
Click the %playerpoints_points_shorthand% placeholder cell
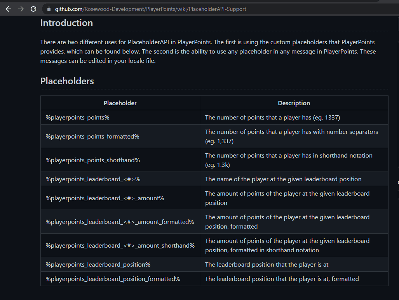coord(93,160)
